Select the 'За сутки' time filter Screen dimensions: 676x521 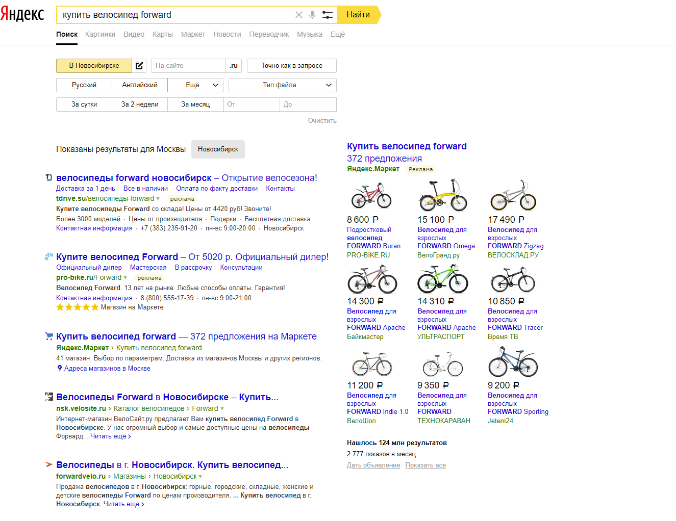(x=84, y=105)
